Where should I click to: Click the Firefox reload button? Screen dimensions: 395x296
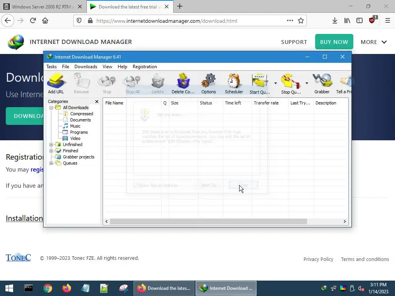pyautogui.click(x=33, y=21)
